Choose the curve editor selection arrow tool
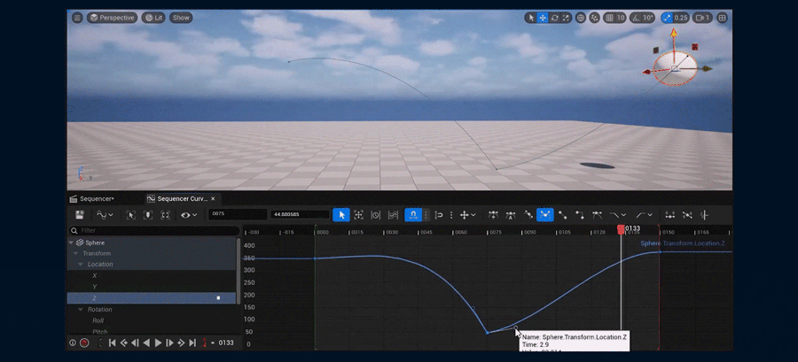This screenshot has height=362, width=798. [x=341, y=215]
